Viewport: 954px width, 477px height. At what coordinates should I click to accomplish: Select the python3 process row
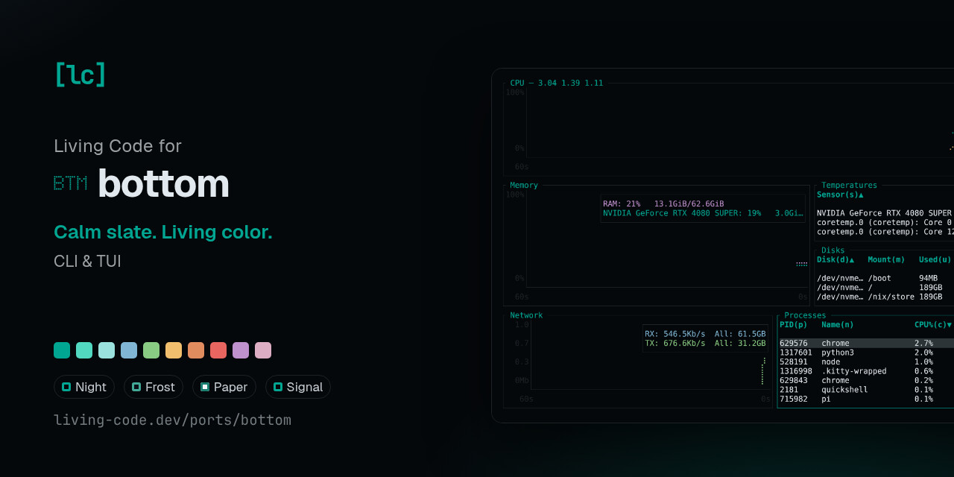point(866,353)
